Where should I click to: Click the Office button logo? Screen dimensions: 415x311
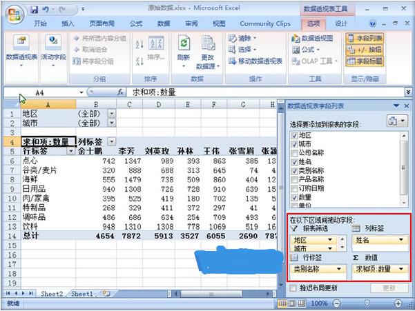pyautogui.click(x=14, y=14)
